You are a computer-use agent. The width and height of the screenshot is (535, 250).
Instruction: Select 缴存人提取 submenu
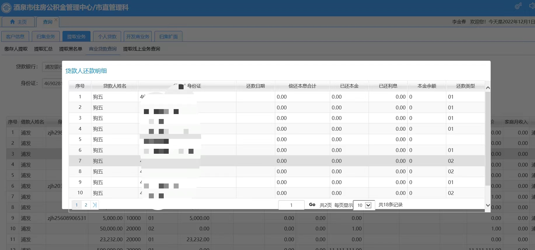[16, 49]
